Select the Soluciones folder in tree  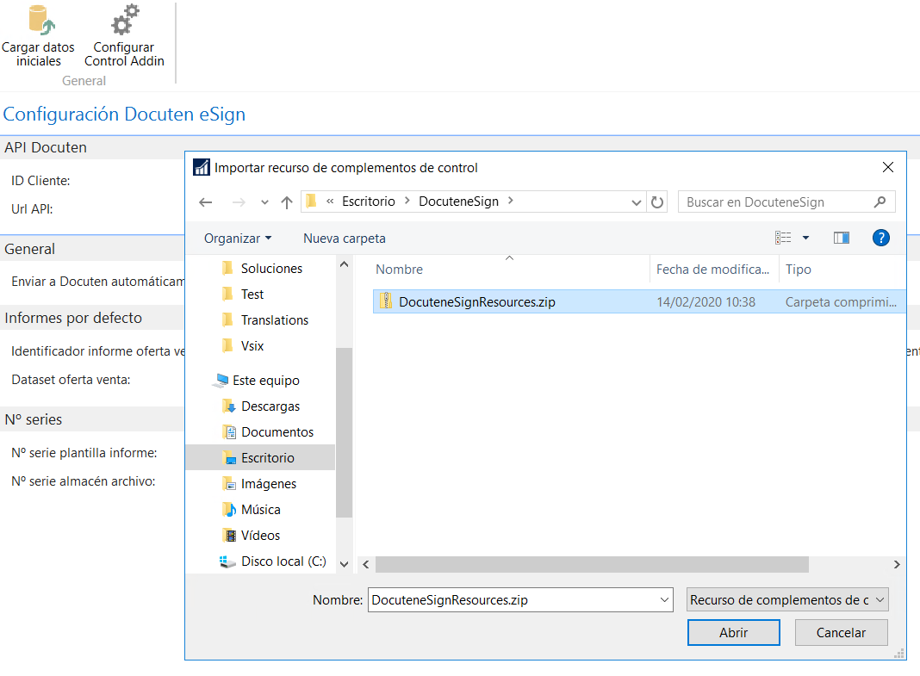[271, 268]
